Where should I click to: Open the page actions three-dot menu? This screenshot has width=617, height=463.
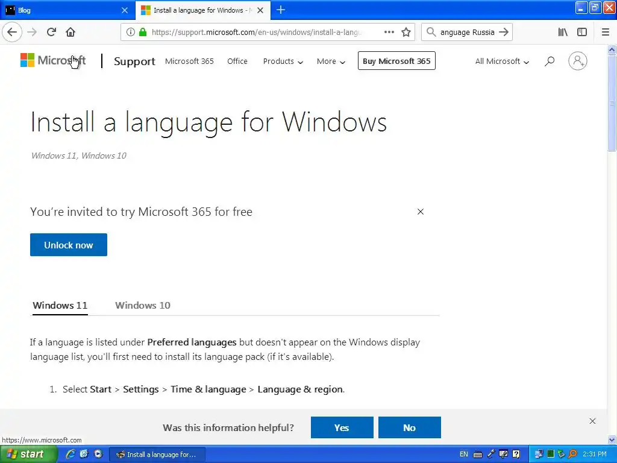pos(389,32)
